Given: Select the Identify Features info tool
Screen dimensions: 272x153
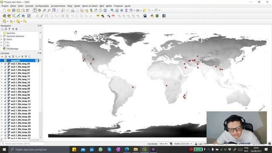Looking at the screenshot, I should 112,10.
